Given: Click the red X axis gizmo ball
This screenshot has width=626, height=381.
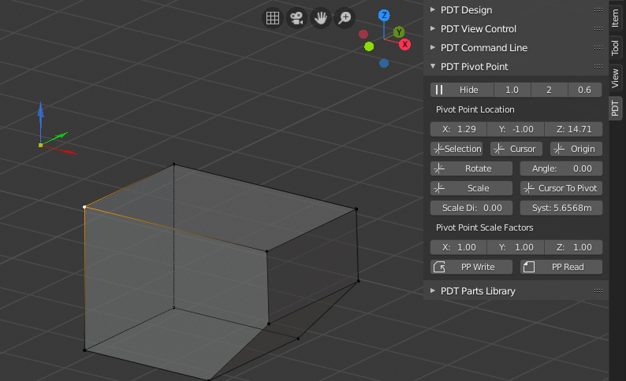Looking at the screenshot, I should coord(405,45).
